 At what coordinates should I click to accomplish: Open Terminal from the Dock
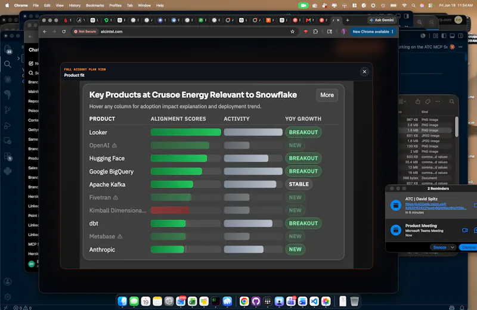pos(216,301)
